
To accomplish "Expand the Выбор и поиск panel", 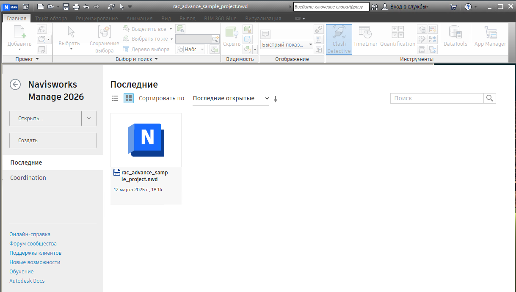I will point(137,59).
